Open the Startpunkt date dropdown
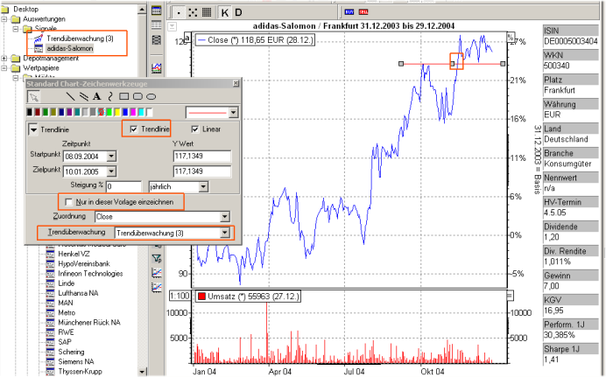This screenshot has width=606, height=377. (111, 157)
